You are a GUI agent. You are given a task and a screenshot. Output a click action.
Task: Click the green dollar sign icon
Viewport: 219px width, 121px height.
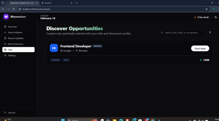[201, 60]
